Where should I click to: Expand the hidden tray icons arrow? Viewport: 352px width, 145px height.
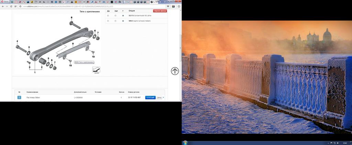tap(328, 143)
